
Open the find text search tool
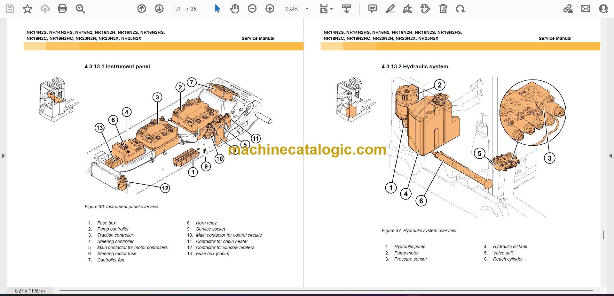coord(80,9)
